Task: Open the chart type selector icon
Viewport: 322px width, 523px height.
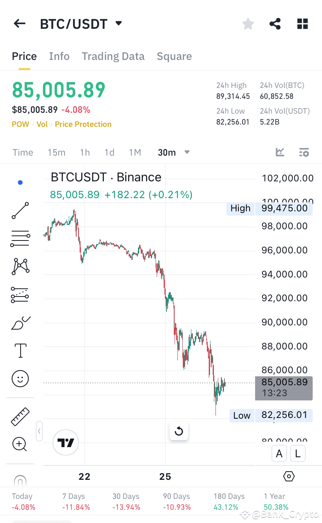Action: [280, 152]
